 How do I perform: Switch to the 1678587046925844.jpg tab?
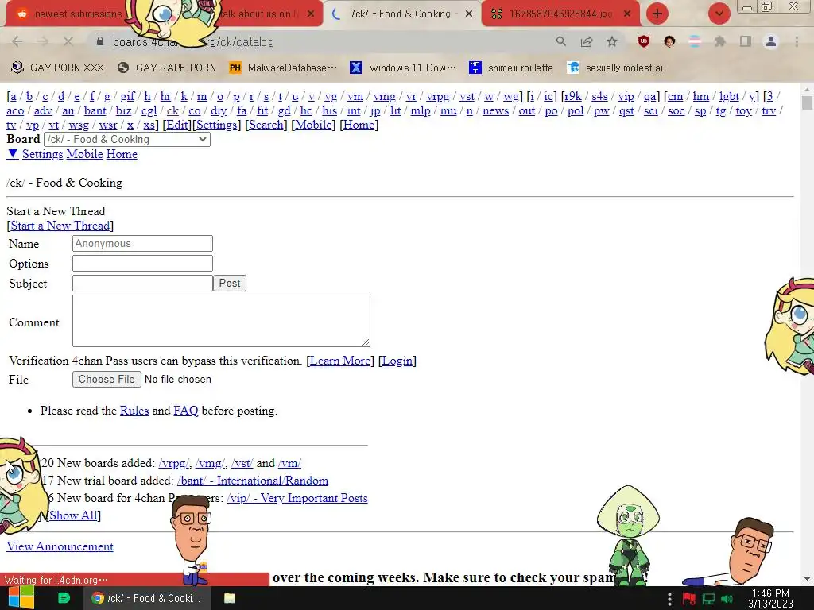point(560,14)
